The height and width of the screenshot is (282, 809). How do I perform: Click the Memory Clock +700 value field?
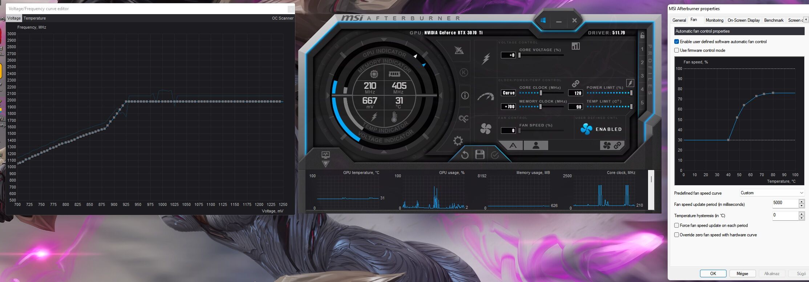click(x=508, y=107)
